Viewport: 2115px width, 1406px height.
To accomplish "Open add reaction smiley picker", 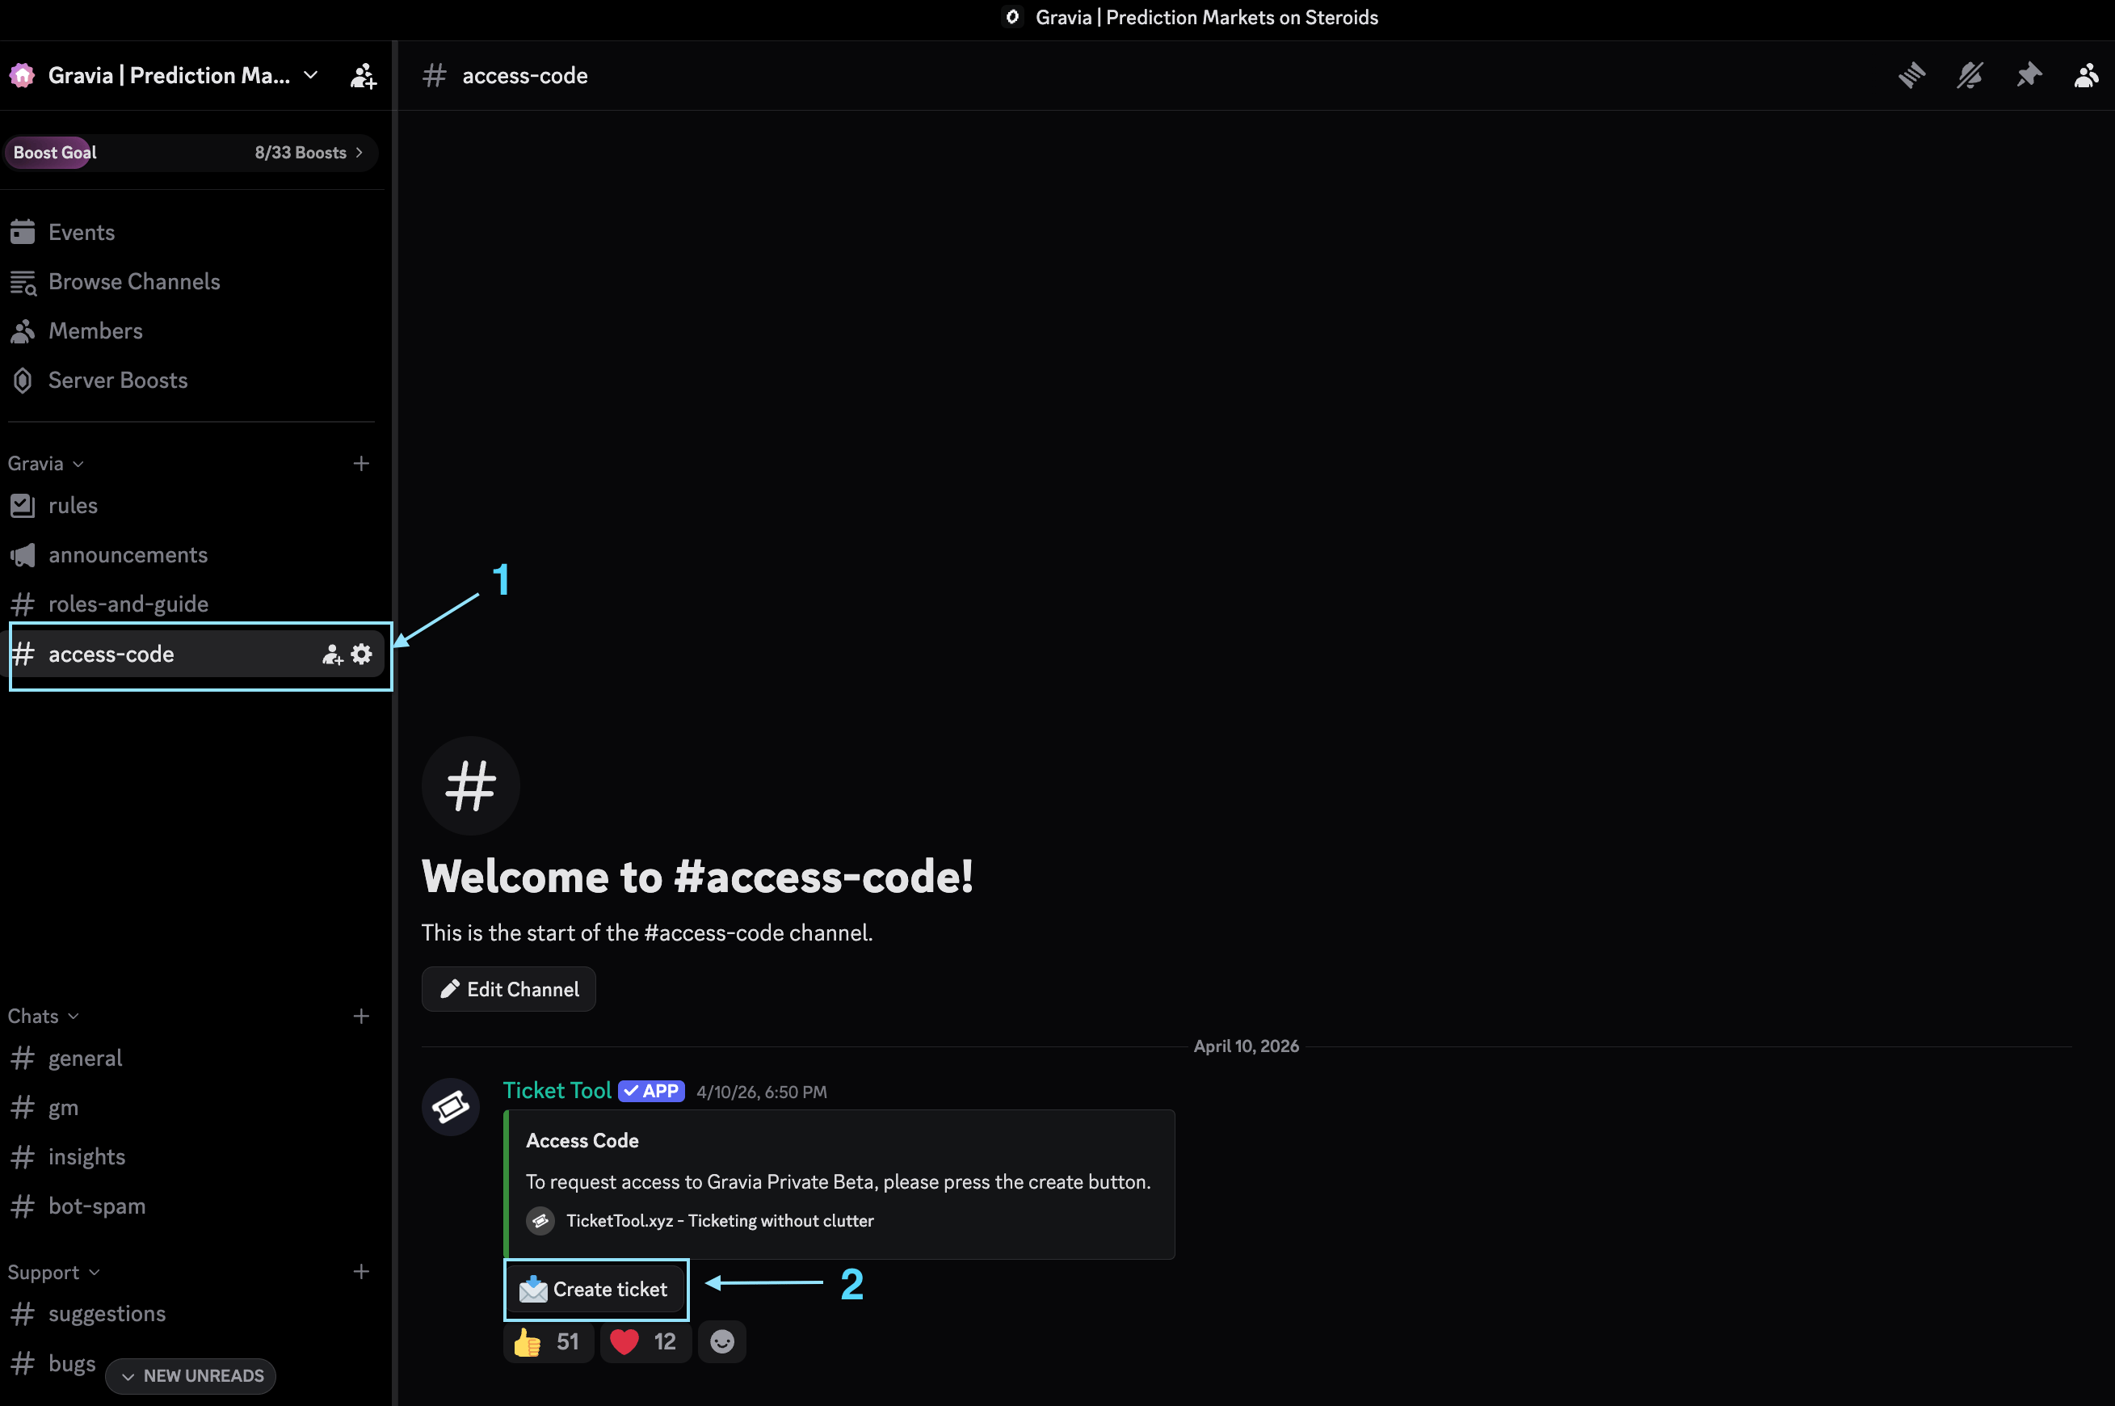I will tap(721, 1341).
